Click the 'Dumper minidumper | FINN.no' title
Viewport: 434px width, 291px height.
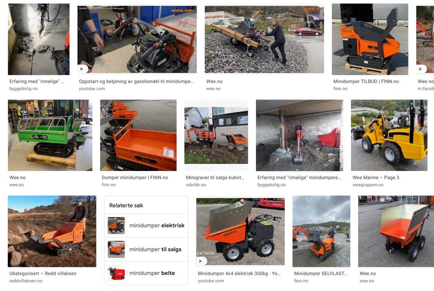point(135,177)
